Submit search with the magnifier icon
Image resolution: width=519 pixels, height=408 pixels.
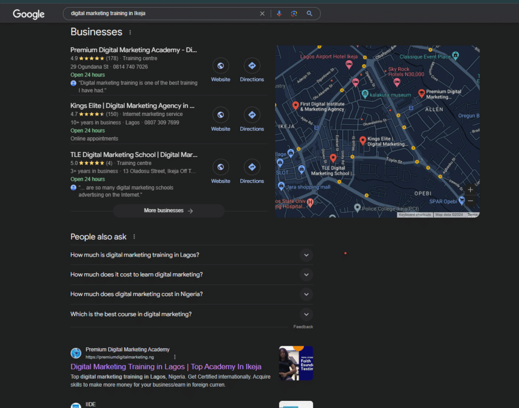click(310, 14)
